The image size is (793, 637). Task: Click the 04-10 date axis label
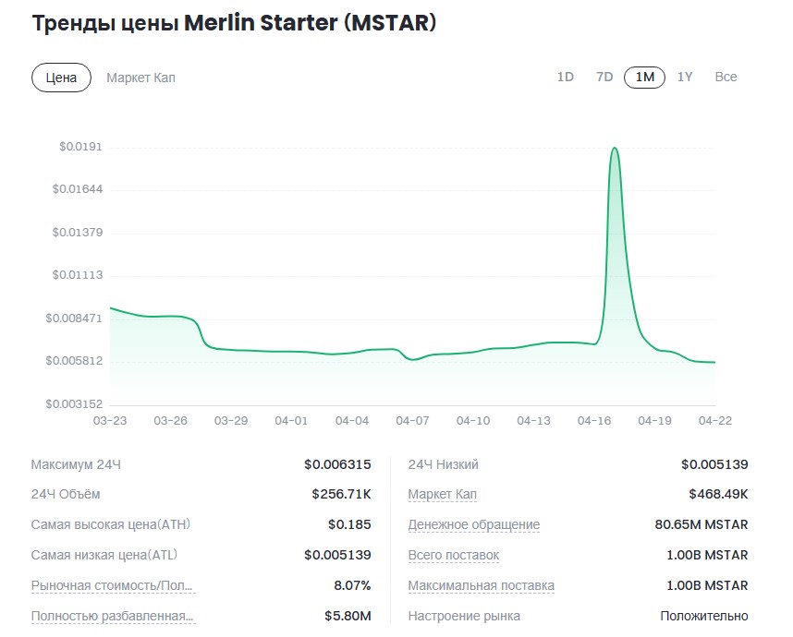point(473,421)
